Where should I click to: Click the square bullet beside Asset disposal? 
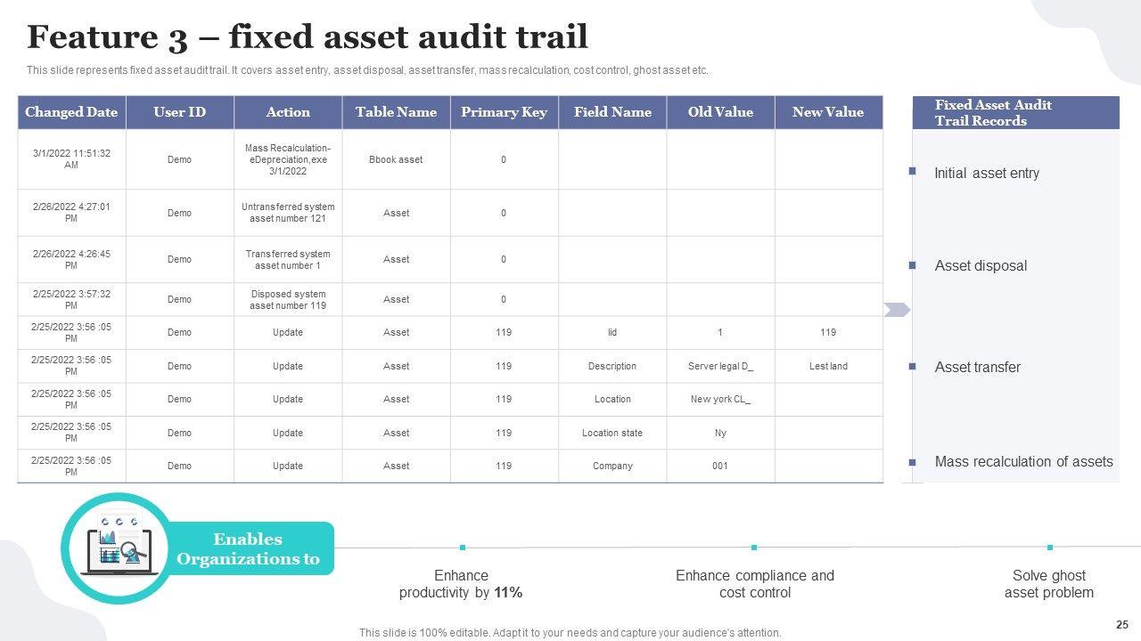click(x=912, y=265)
